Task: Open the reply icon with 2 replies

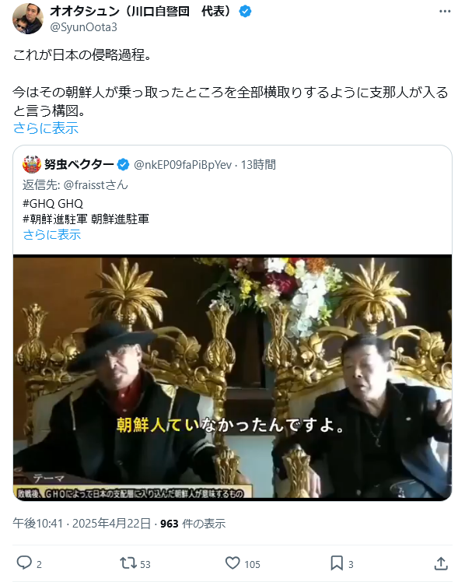Action: point(24,563)
